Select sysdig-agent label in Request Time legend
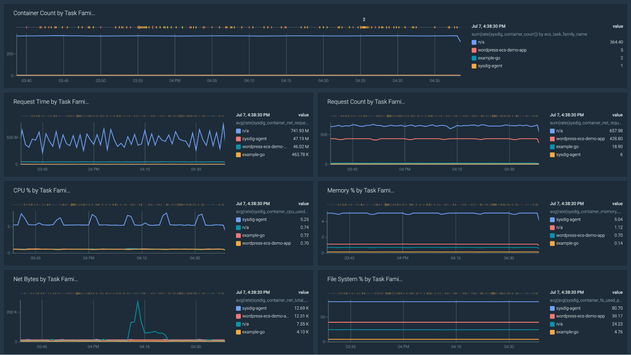The image size is (631, 355). tap(254, 139)
